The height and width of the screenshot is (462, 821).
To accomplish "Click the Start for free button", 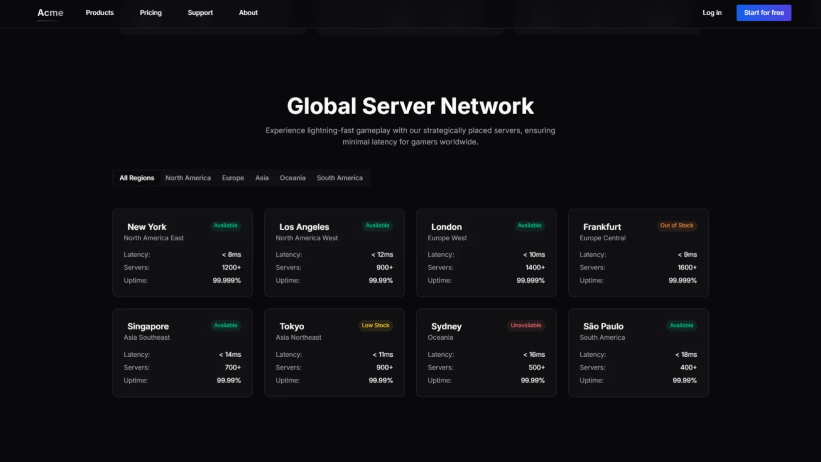I will click(x=764, y=13).
